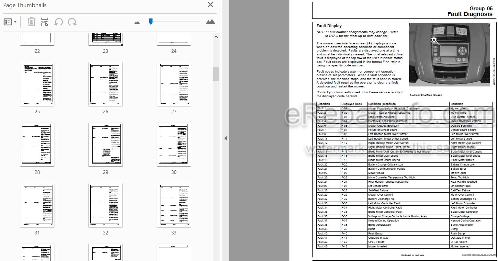Screen dimensions: 498x261
Task: Select page 23 thumbnail
Action: (106, 39)
